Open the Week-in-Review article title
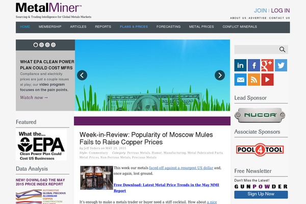This screenshot has width=306, height=204. pyautogui.click(x=146, y=138)
